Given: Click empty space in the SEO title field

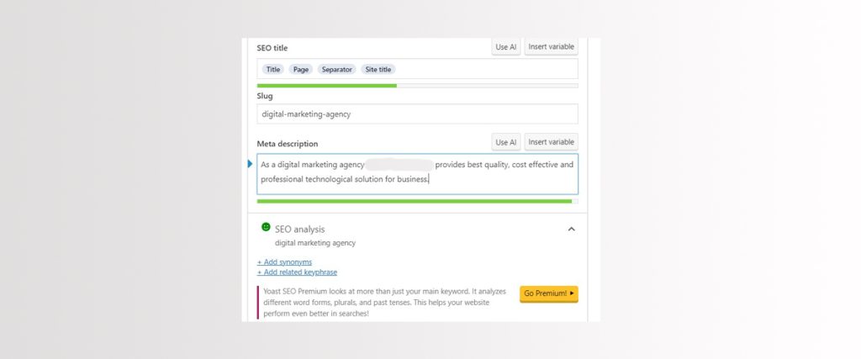Looking at the screenshot, I should 488,70.
